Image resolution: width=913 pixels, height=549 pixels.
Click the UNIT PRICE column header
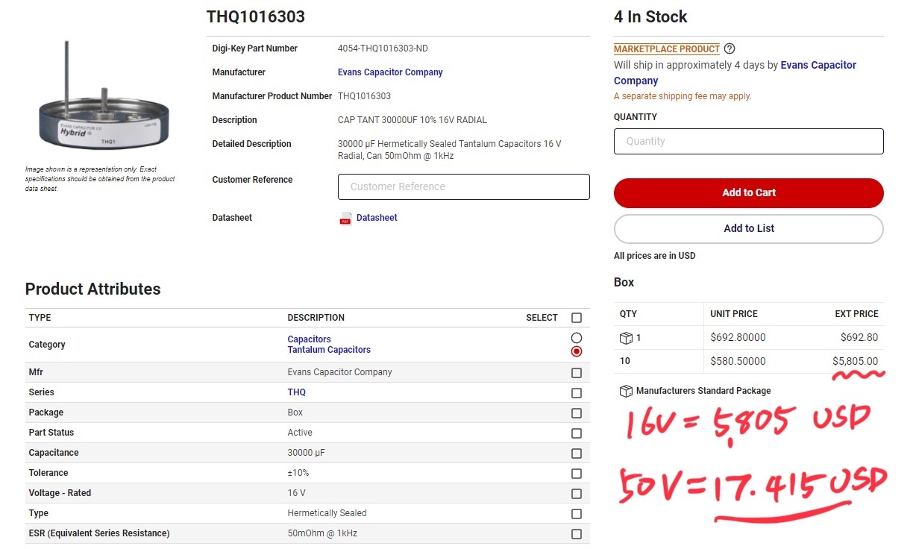(734, 314)
